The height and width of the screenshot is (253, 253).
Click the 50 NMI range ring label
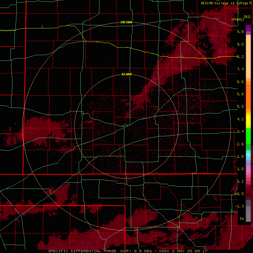click(x=126, y=74)
